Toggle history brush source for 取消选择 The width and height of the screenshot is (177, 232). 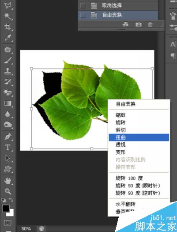pyautogui.click(x=83, y=6)
